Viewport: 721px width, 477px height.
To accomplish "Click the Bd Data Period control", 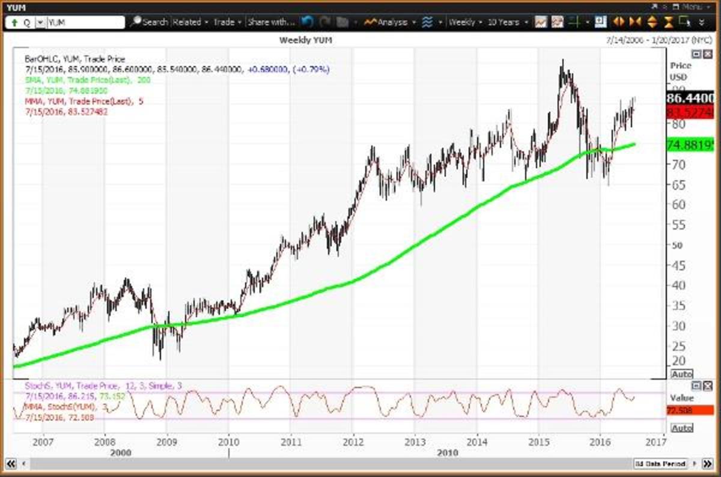I will (x=661, y=464).
